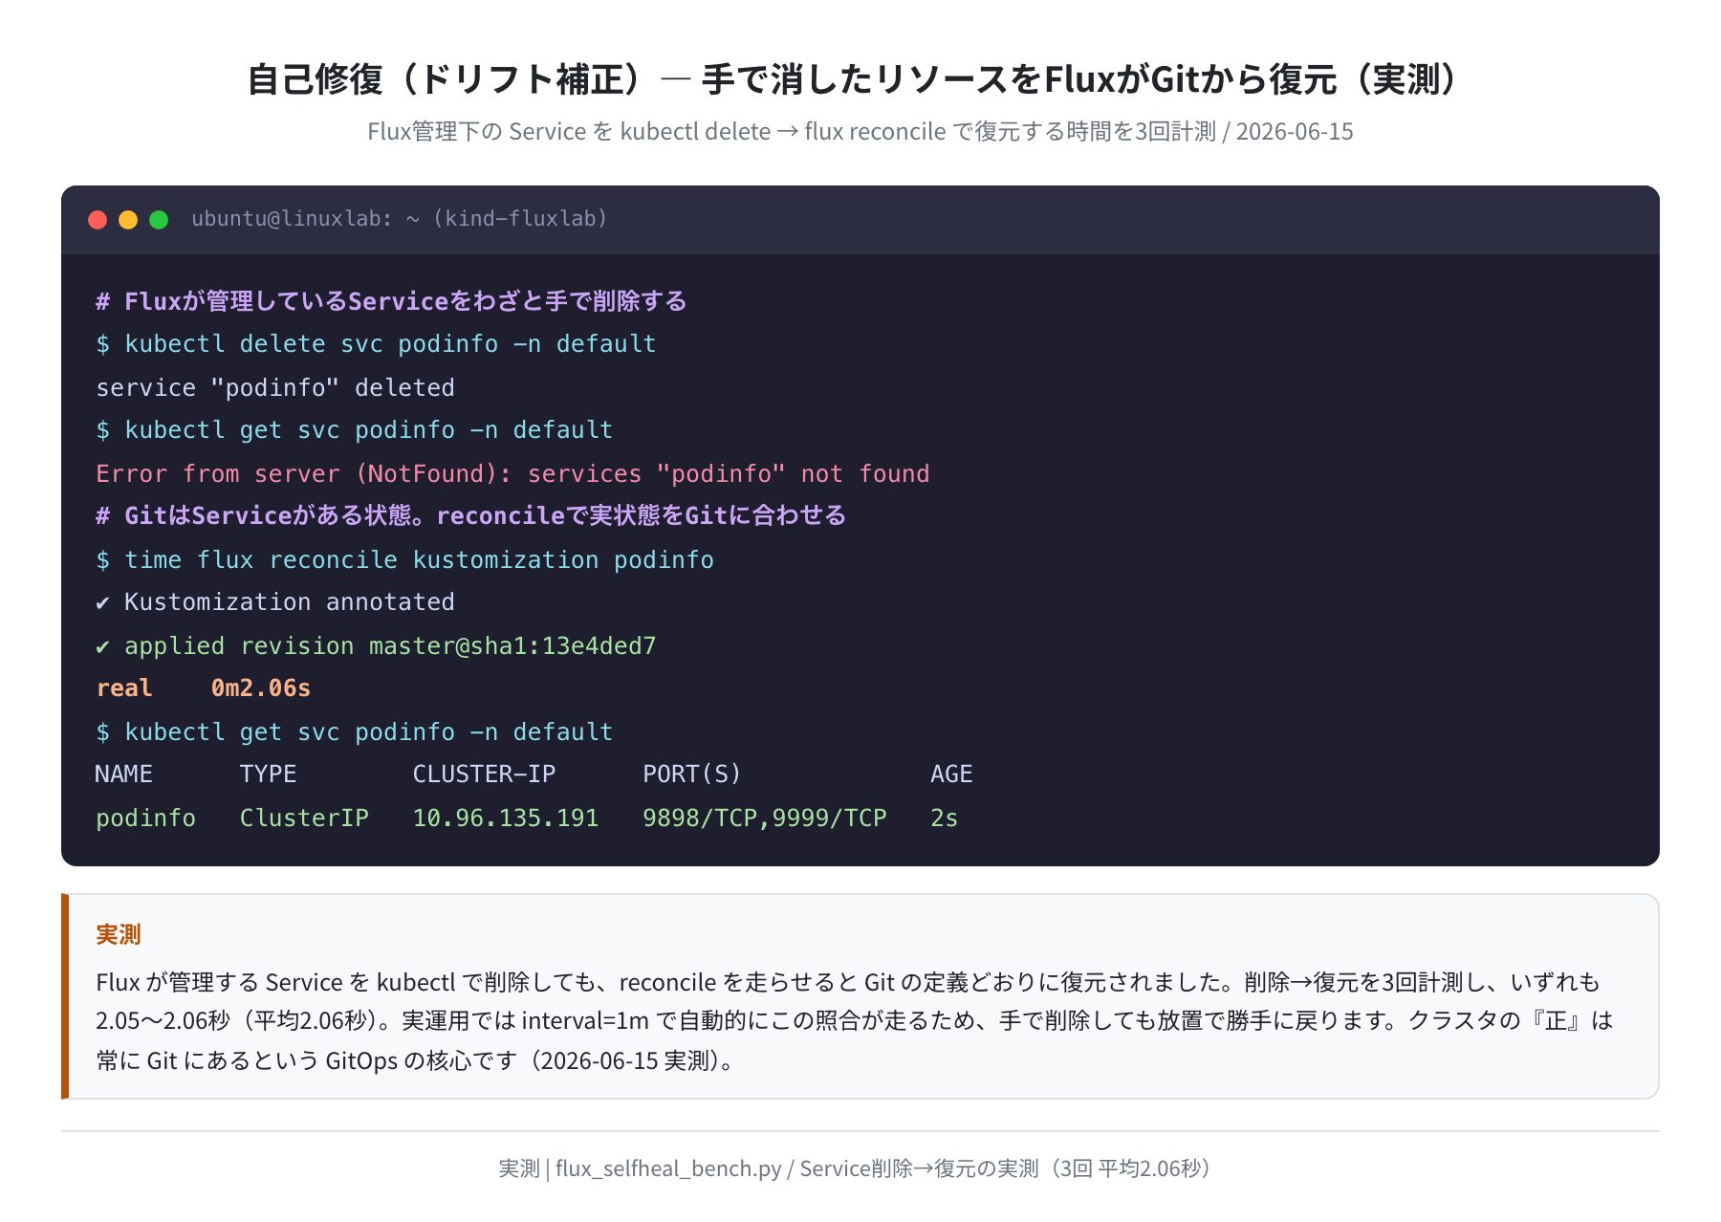
Task: Click the 'PORT(S)' column header
Action: click(692, 775)
